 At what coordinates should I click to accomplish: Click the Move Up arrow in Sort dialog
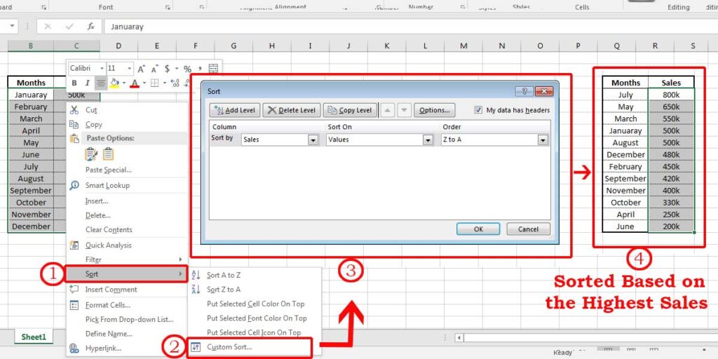click(x=387, y=110)
